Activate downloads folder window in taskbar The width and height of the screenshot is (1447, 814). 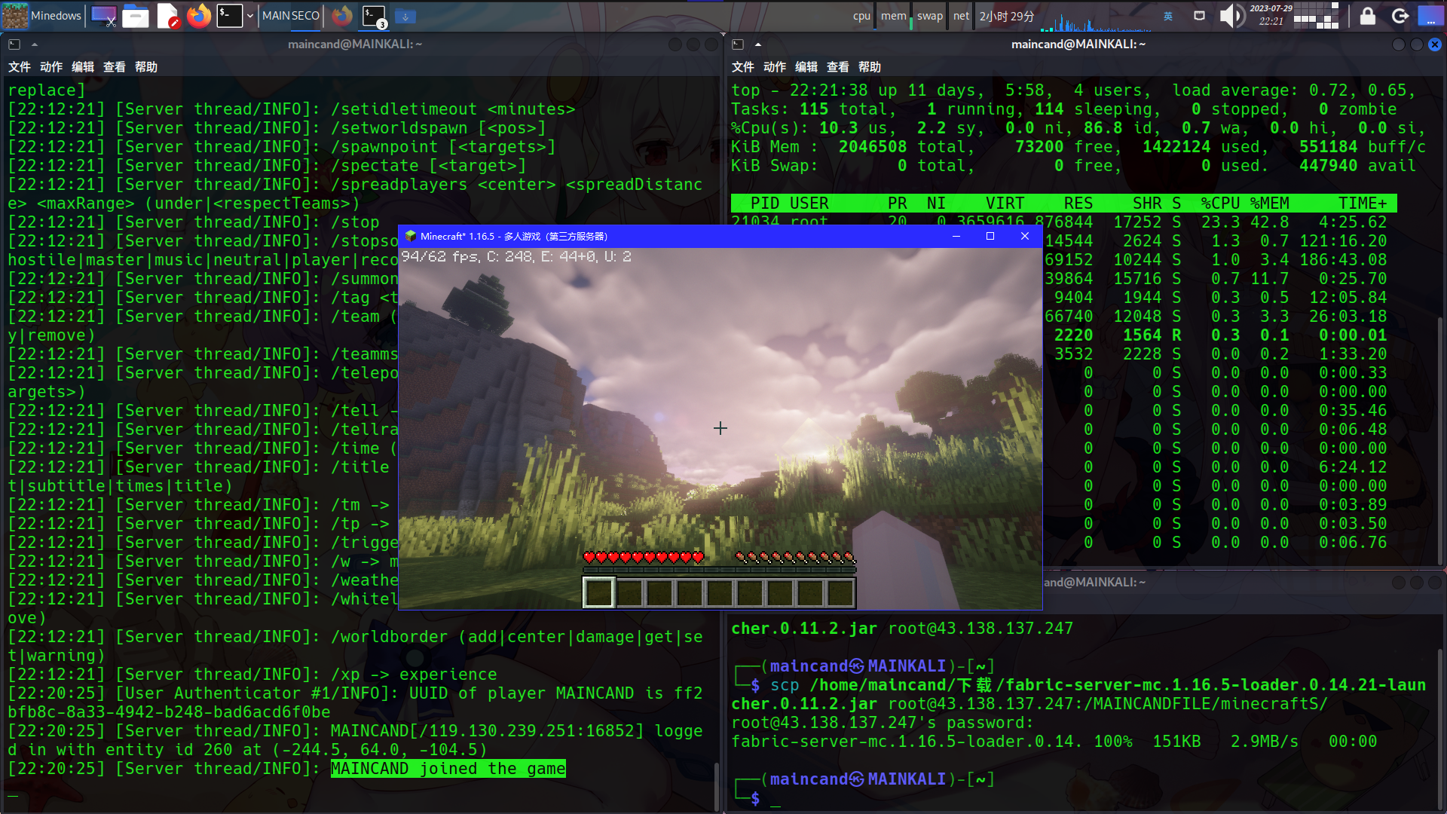coord(405,16)
